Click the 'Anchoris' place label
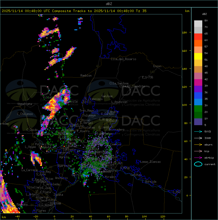218x220 pixels. coord(61,178)
